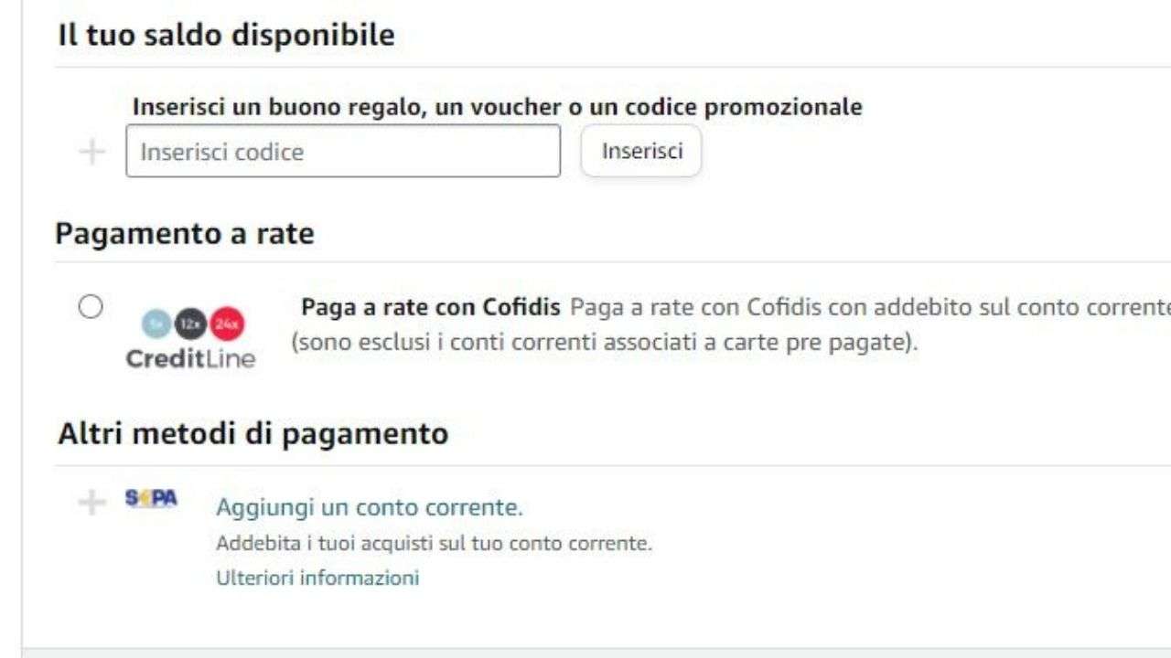Click the dark 12x installment circle
1171x658 pixels.
tap(190, 324)
